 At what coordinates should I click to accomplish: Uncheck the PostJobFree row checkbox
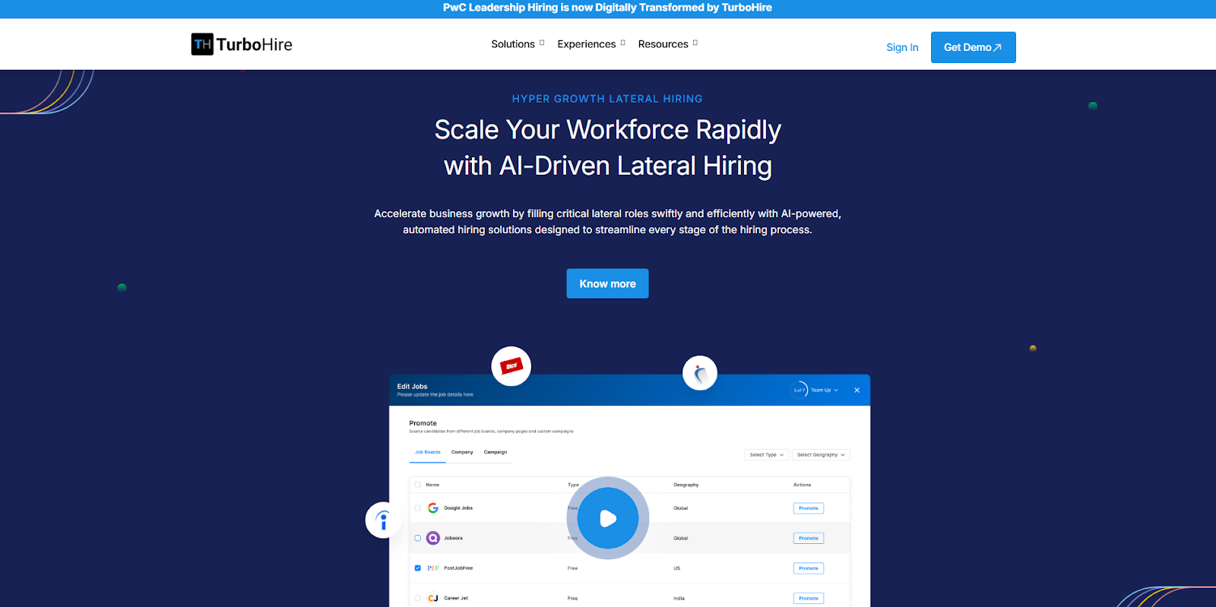[417, 568]
